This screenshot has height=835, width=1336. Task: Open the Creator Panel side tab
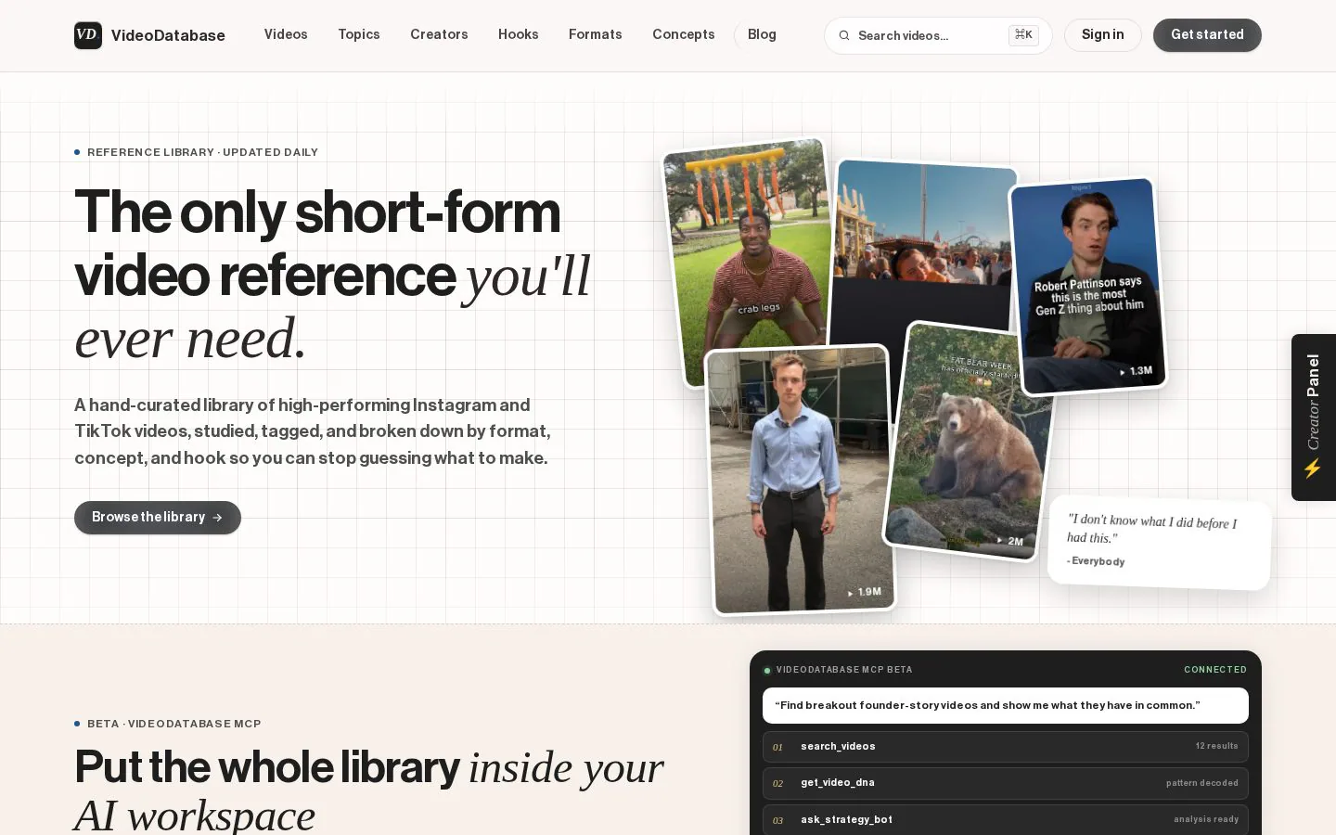pyautogui.click(x=1314, y=417)
